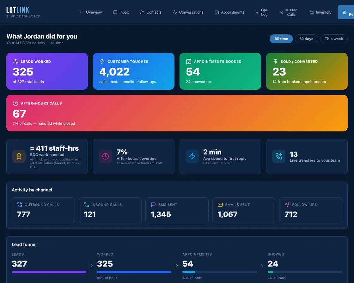The height and width of the screenshot is (283, 354).
Task: Click the calendar icon on Appointments Booked card
Action: click(188, 61)
